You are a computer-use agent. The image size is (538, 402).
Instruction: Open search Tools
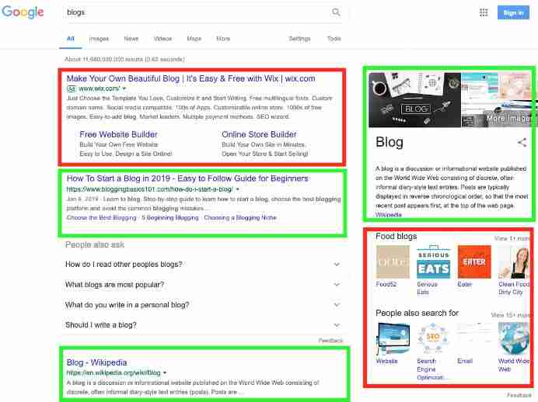pyautogui.click(x=334, y=39)
